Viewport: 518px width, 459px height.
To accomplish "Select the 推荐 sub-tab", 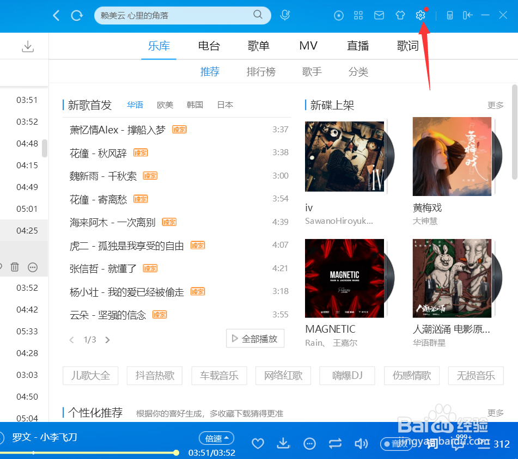I will point(210,72).
